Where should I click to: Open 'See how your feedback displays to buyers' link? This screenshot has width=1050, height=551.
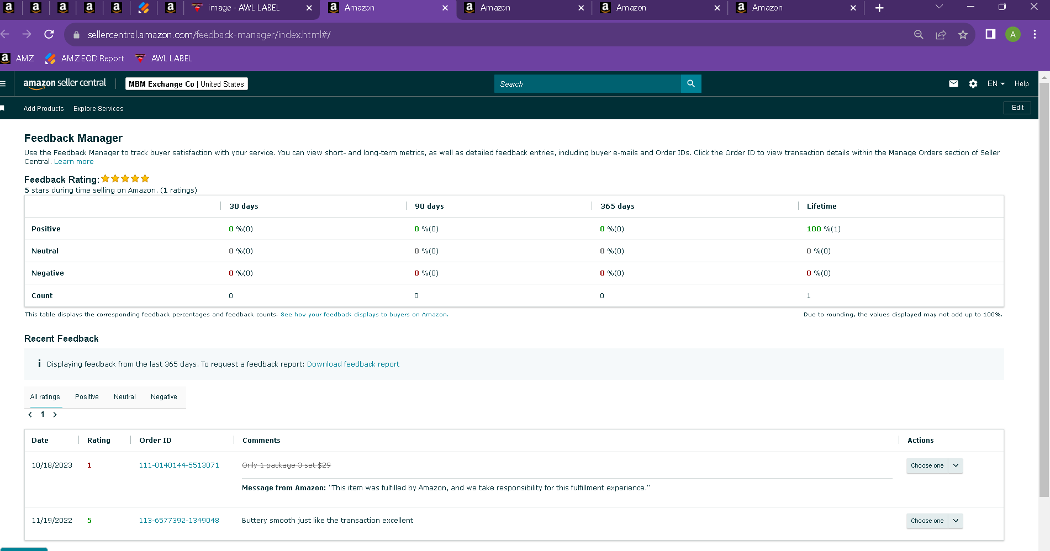[x=365, y=315]
